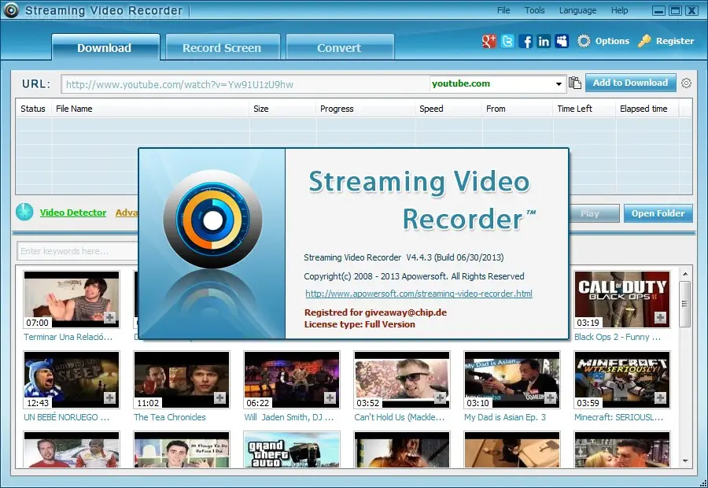The image size is (708, 488).
Task: Add UN BEBÉ NORUEGO video via plus icon
Action: [109, 397]
